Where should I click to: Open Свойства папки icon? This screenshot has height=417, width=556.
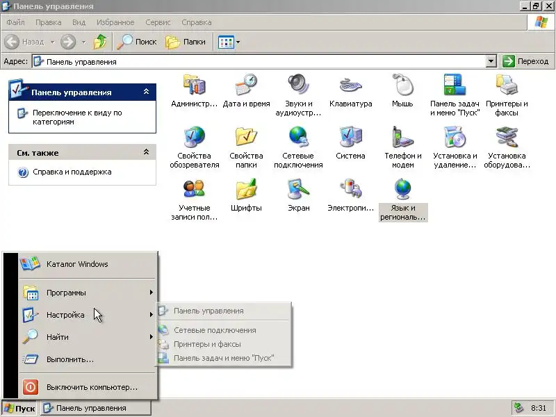coord(246,147)
